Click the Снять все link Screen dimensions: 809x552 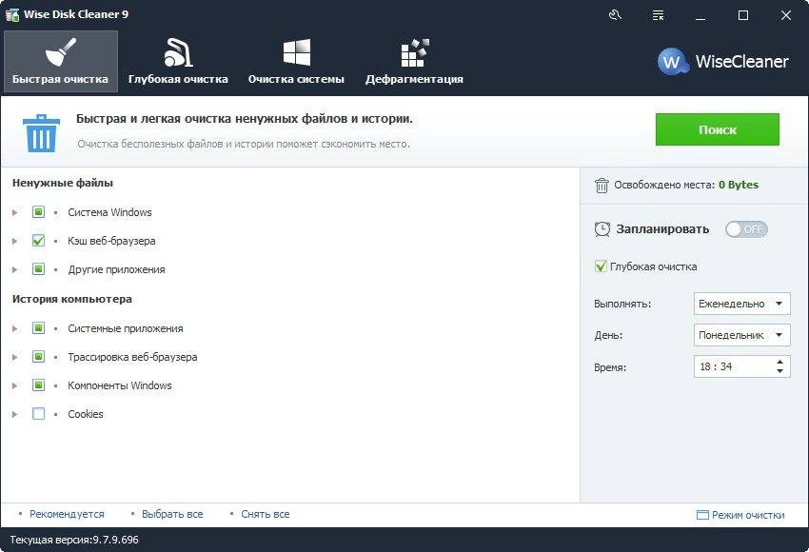click(x=266, y=514)
